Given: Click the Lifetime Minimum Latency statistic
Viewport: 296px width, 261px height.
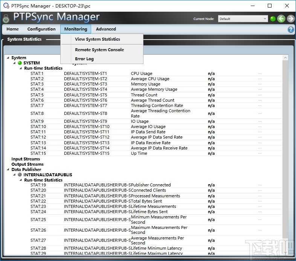Looking at the screenshot, I should point(157,248).
